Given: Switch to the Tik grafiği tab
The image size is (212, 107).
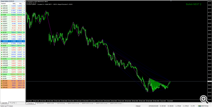Looking at the screenshot, I should (x=12, y=103).
